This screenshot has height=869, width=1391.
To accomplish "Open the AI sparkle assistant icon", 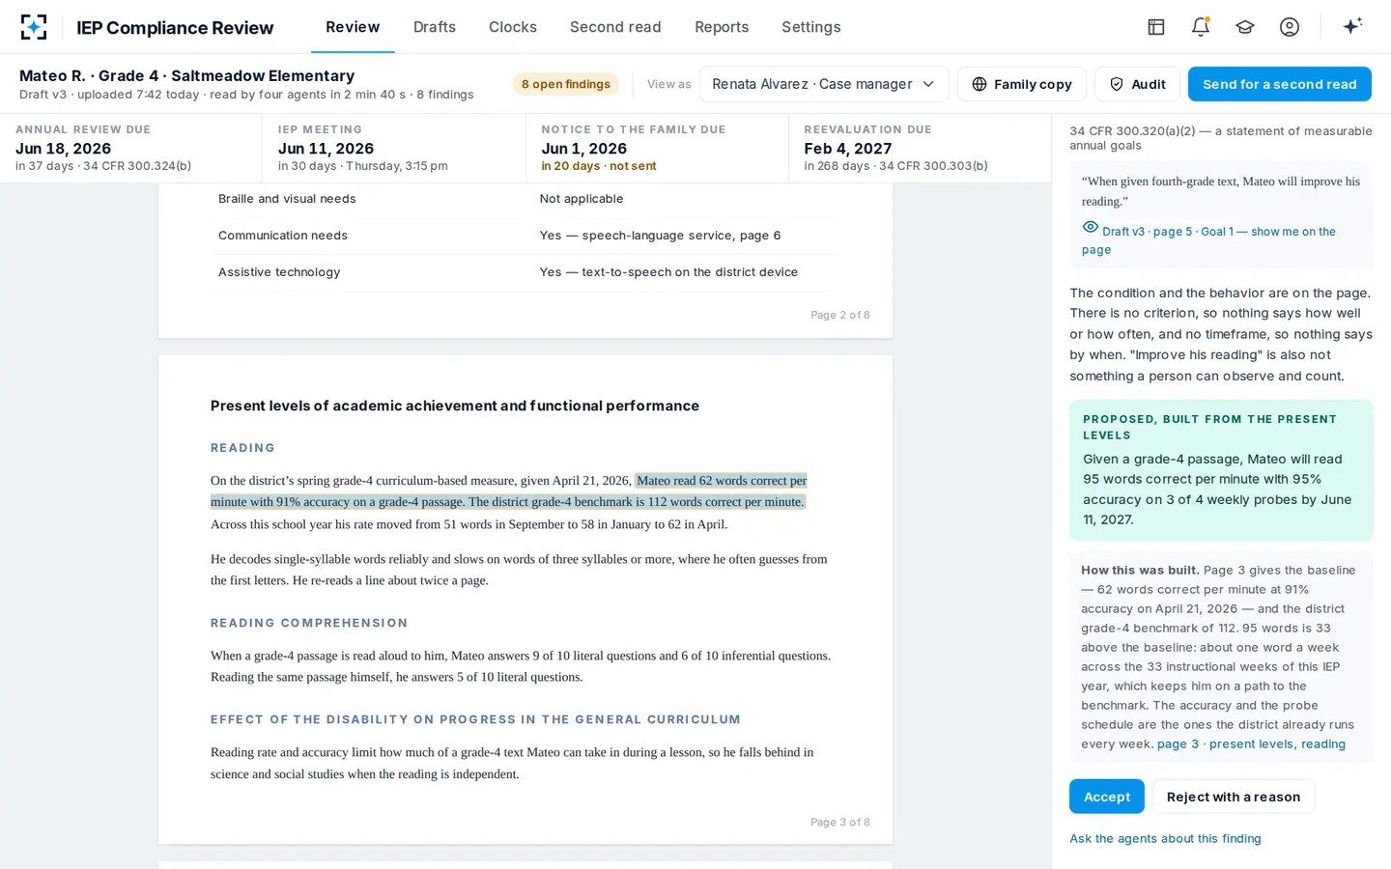I will point(1352,26).
